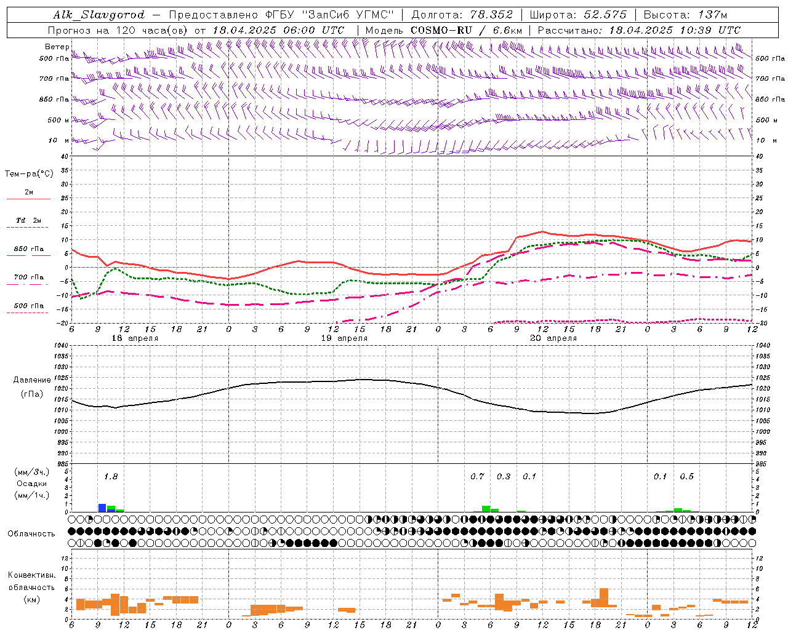
Task: Click the Td 2м dew point legend entry
Action: tap(29, 220)
